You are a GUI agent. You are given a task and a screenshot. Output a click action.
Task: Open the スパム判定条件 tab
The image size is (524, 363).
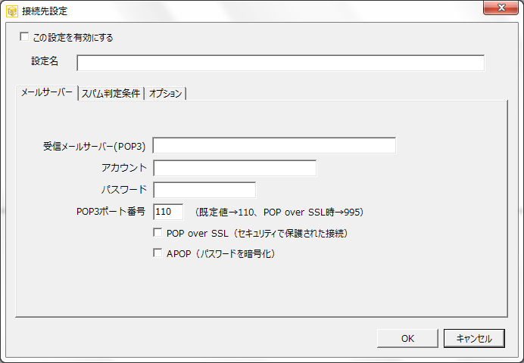[111, 94]
